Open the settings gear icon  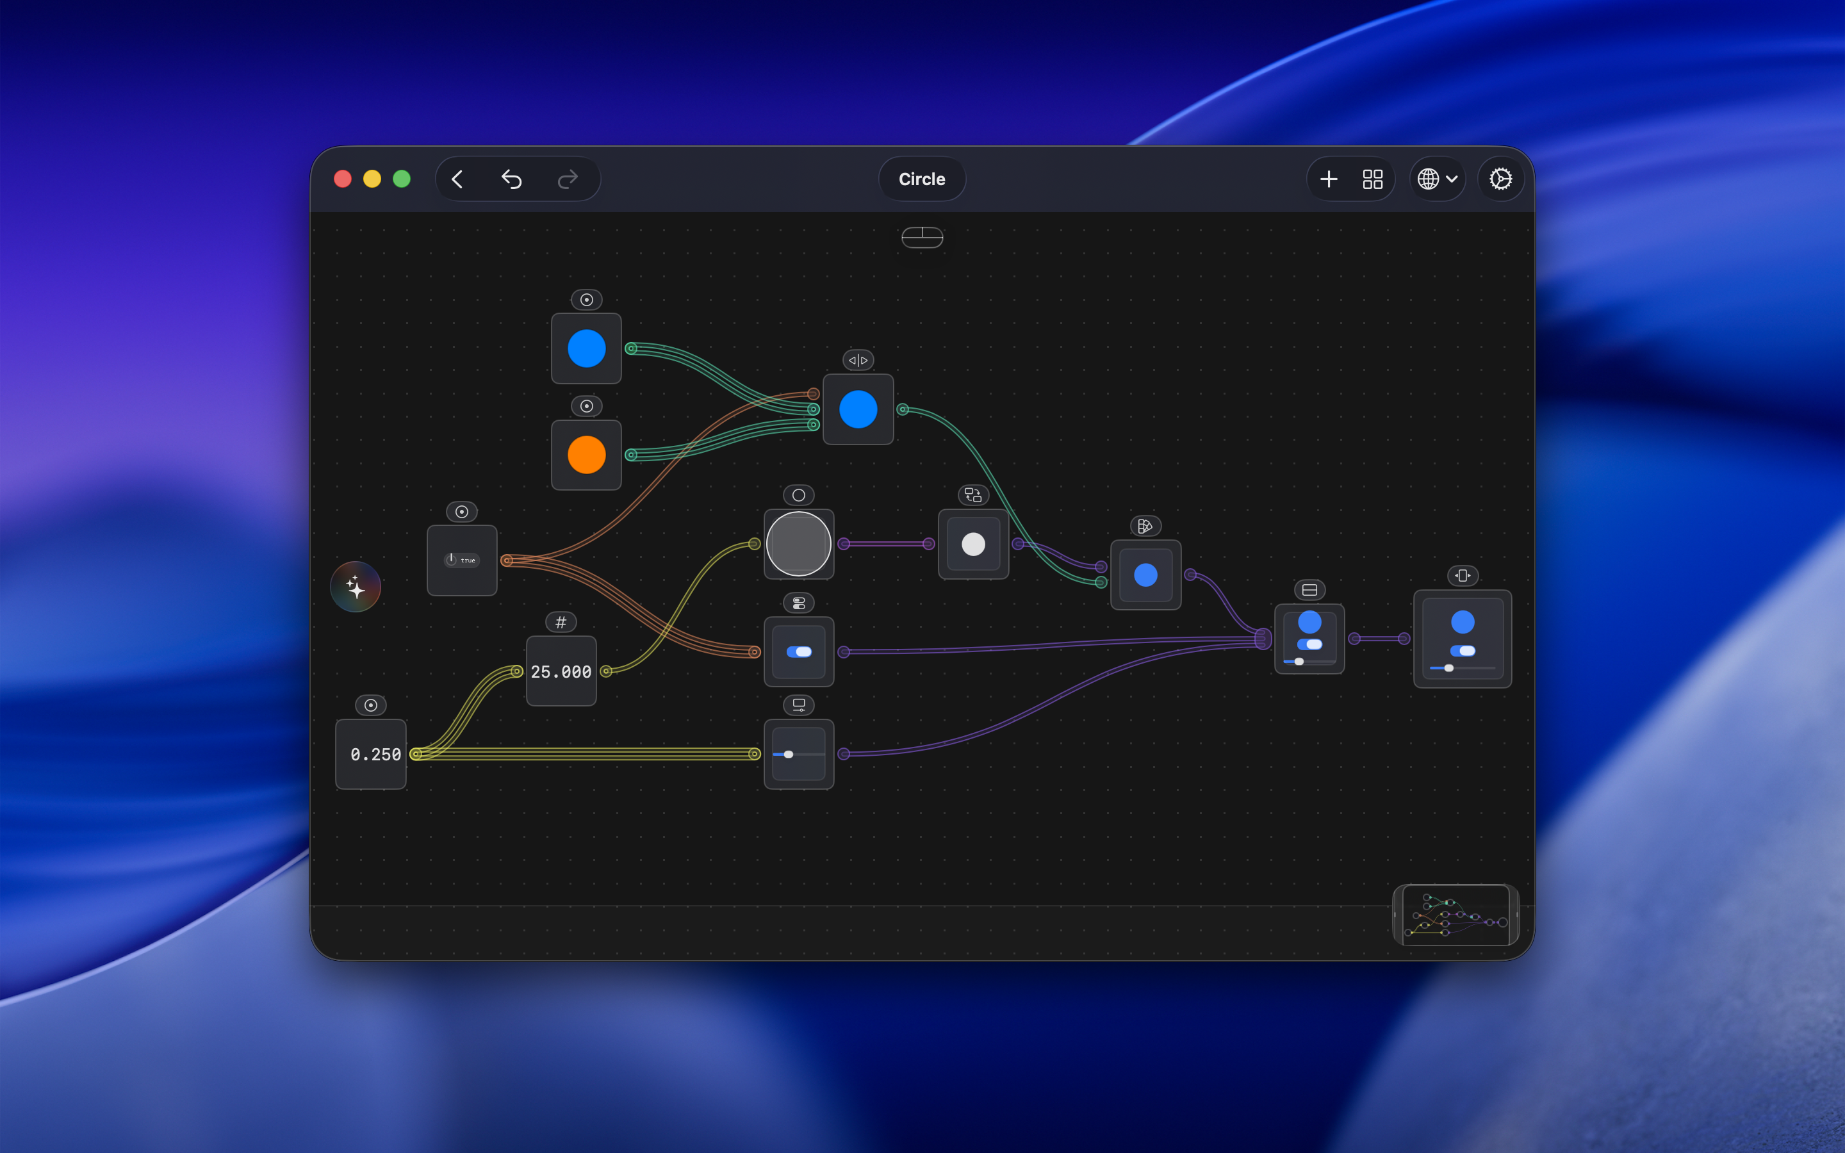(1500, 179)
